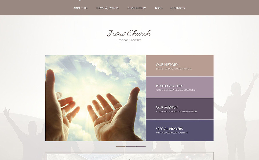Image resolution: width=259 pixels, height=160 pixels.
Task: Click the 'Love God & Love Life' tagline
Action: click(x=129, y=40)
